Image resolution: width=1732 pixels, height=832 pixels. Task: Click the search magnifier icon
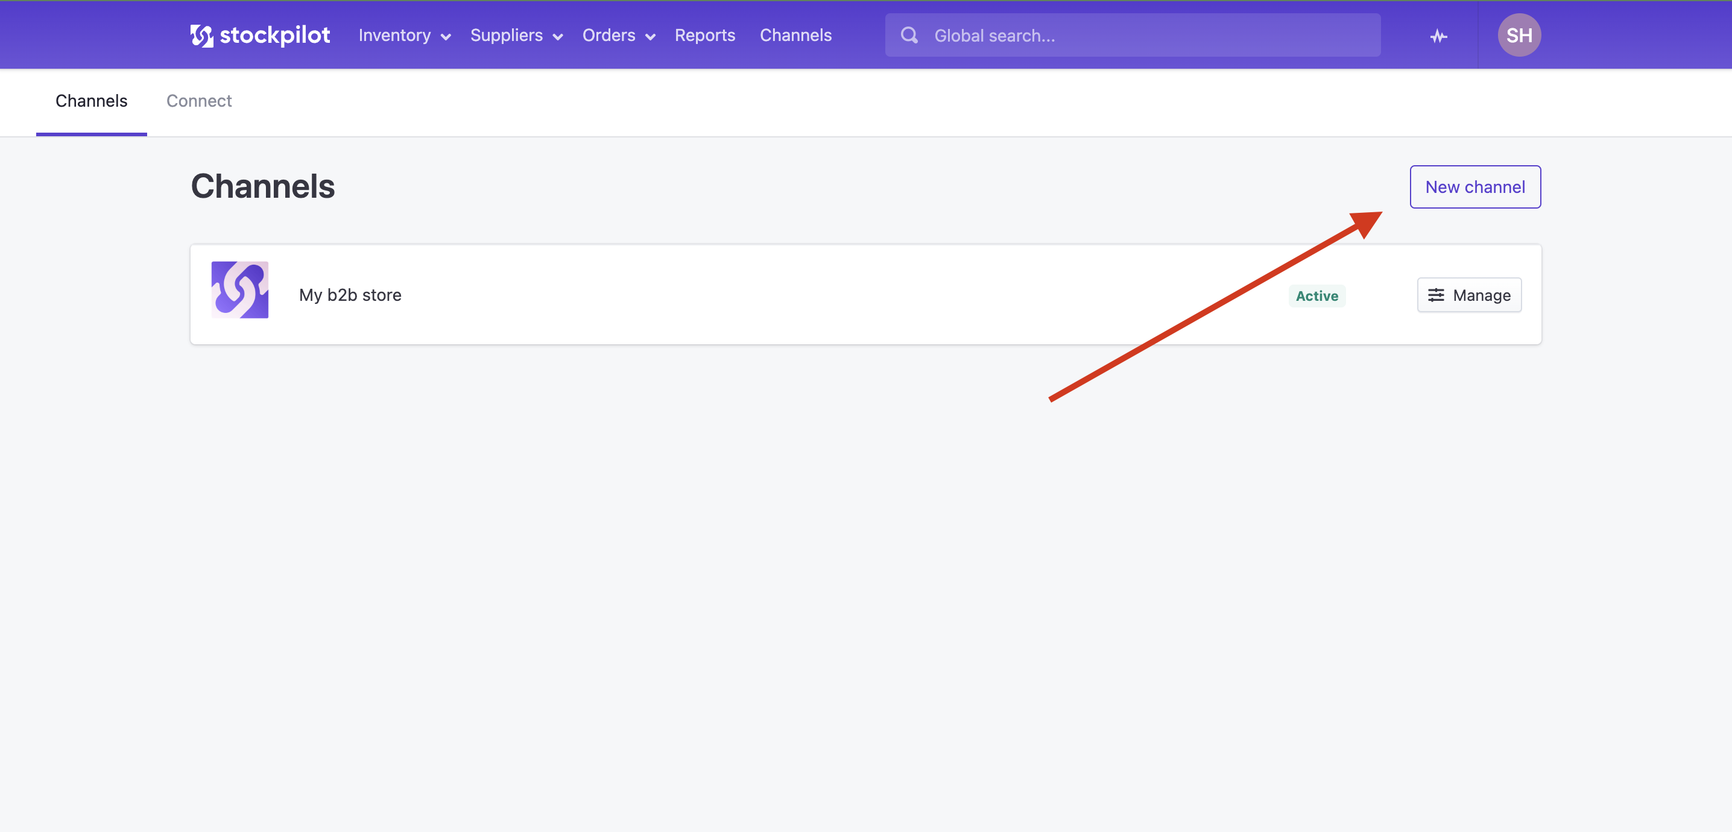pyautogui.click(x=909, y=35)
